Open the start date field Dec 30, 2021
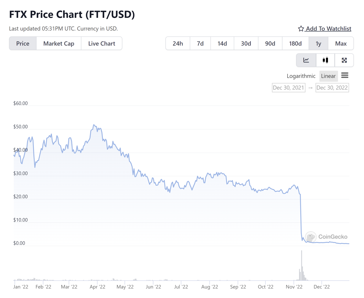Viewport: 364px width, 298px height. [x=288, y=88]
